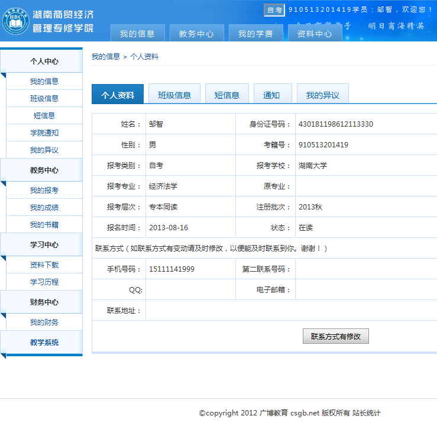The width and height of the screenshot is (437, 432).
Task: Go to 学院通知 in sidebar
Action: click(x=44, y=133)
